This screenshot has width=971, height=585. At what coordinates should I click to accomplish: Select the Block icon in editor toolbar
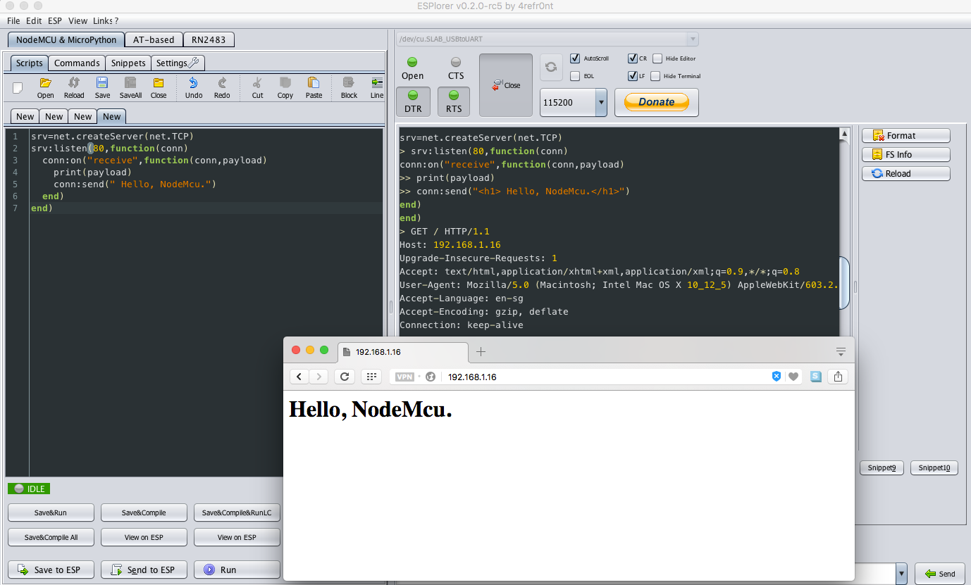[x=348, y=86]
